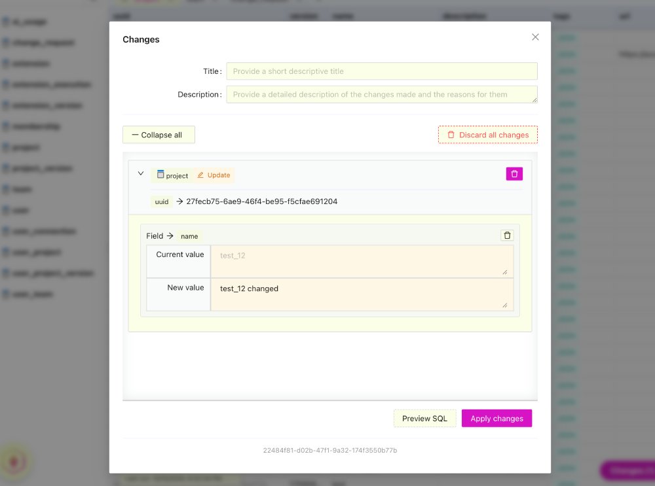The height and width of the screenshot is (486, 655).
Task: Click the trash icon inside Discard all changes
Action: [x=450, y=134]
